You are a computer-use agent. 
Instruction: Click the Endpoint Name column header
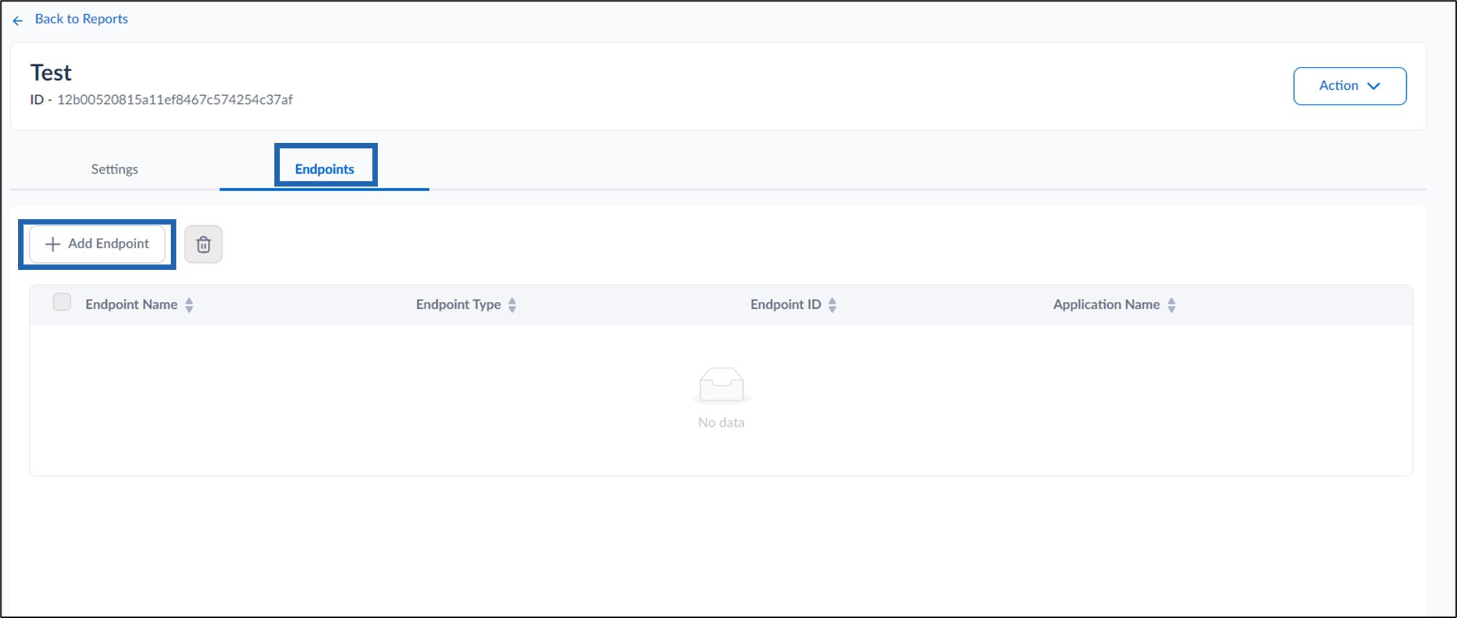point(132,304)
